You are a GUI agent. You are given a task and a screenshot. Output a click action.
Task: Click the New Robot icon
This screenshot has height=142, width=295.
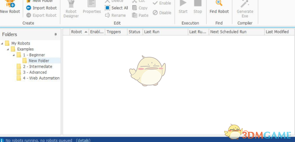click(10, 3)
